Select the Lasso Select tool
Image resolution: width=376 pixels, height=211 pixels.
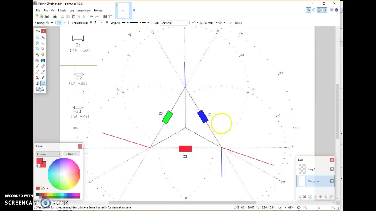click(37, 43)
